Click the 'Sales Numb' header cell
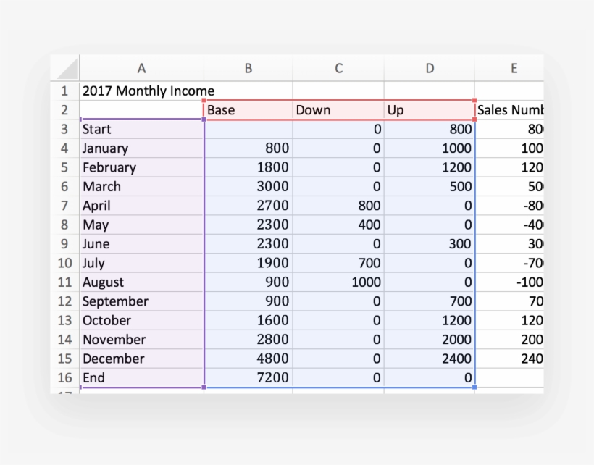594x465 pixels. tap(509, 110)
